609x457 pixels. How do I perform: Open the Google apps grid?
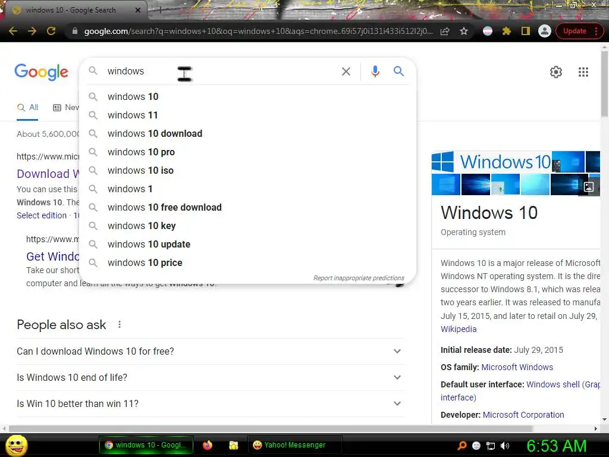[x=583, y=72]
